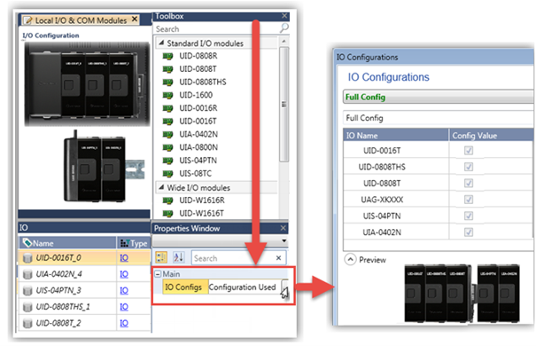This screenshot has width=536, height=346.
Task: Click the database icon of UID-0016T_0
Action: (x=27, y=257)
